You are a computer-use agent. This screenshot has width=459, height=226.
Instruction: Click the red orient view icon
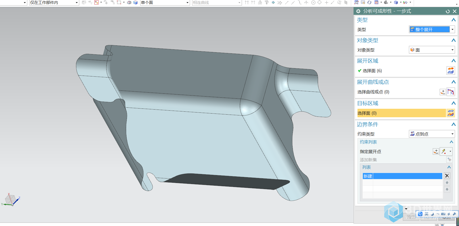tap(376, 2)
